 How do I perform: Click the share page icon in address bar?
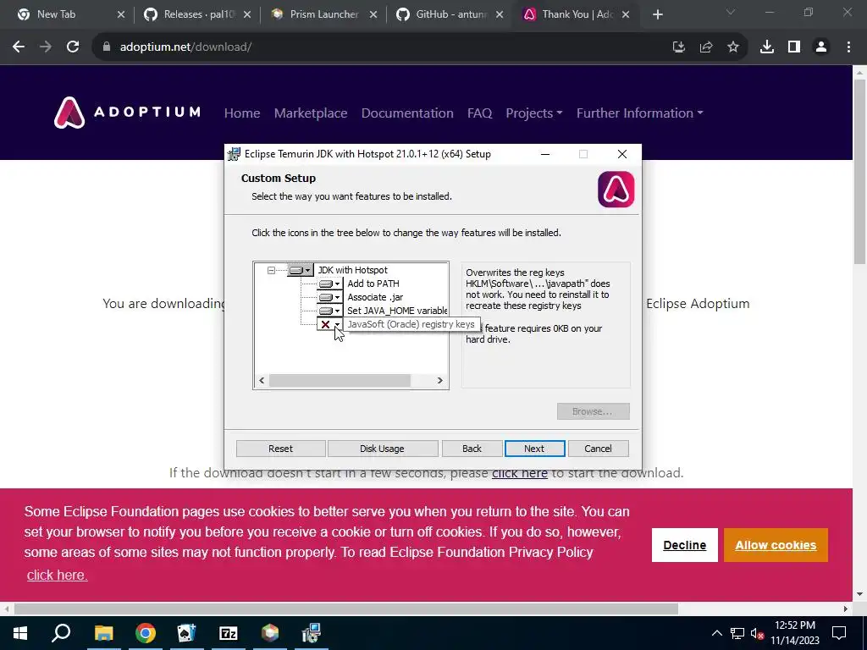pos(705,47)
